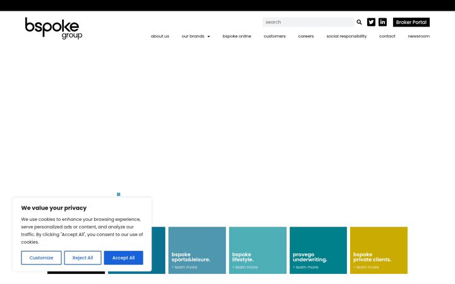The height and width of the screenshot is (284, 455).
Task: Click the Broker Portal button
Action: point(411,22)
